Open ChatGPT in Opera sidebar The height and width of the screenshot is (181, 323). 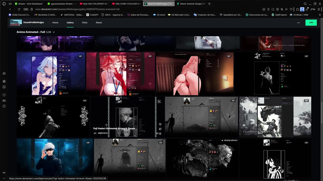click(4, 81)
